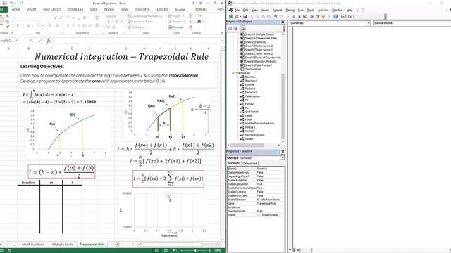Click the EnableSelection property value
The width and height of the screenshot is (451, 253).
(x=271, y=200)
